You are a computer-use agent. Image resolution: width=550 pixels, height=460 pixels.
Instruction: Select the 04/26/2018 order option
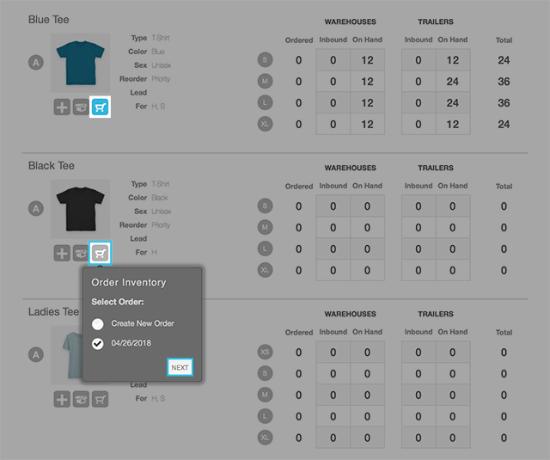click(x=98, y=344)
